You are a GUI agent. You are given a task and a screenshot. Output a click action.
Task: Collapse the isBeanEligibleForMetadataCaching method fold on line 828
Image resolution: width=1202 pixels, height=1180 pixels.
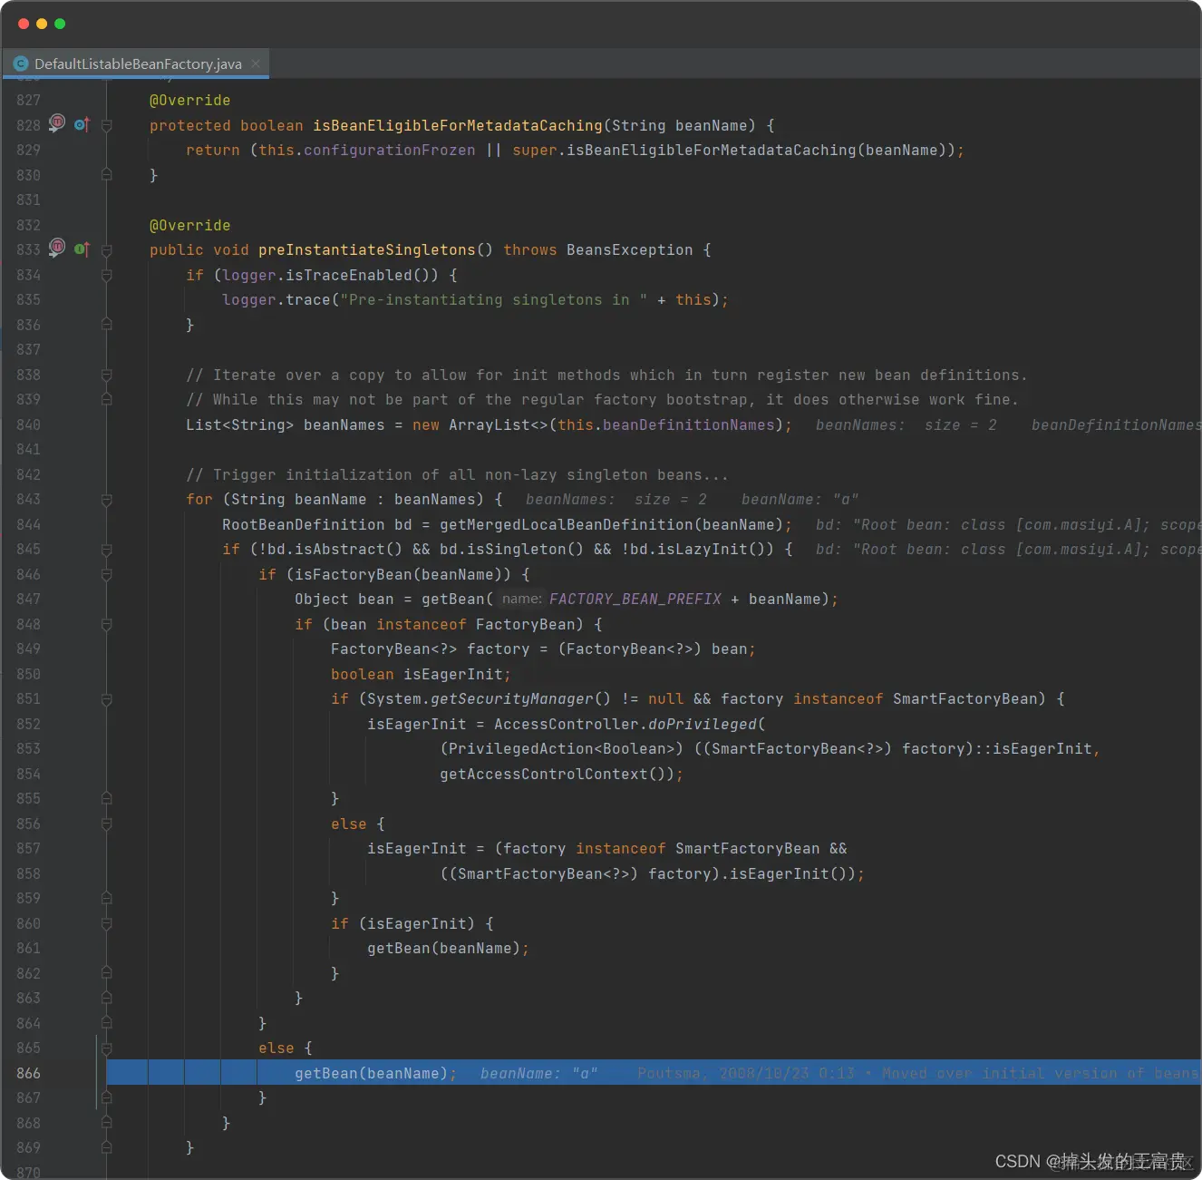coord(107,125)
